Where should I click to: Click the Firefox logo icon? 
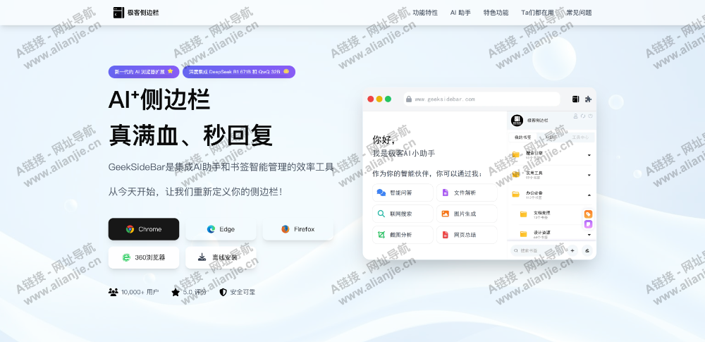point(286,229)
